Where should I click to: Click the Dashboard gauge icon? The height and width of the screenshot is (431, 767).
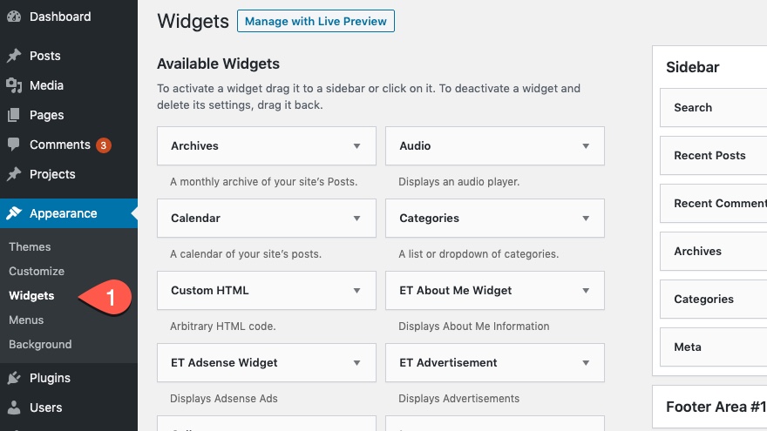point(14,17)
